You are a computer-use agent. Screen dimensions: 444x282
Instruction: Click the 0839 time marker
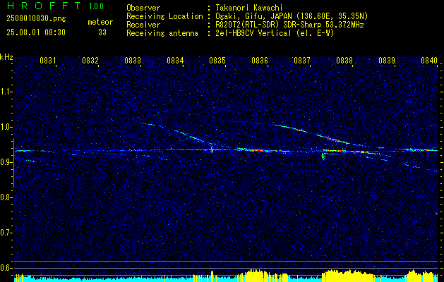387,61
